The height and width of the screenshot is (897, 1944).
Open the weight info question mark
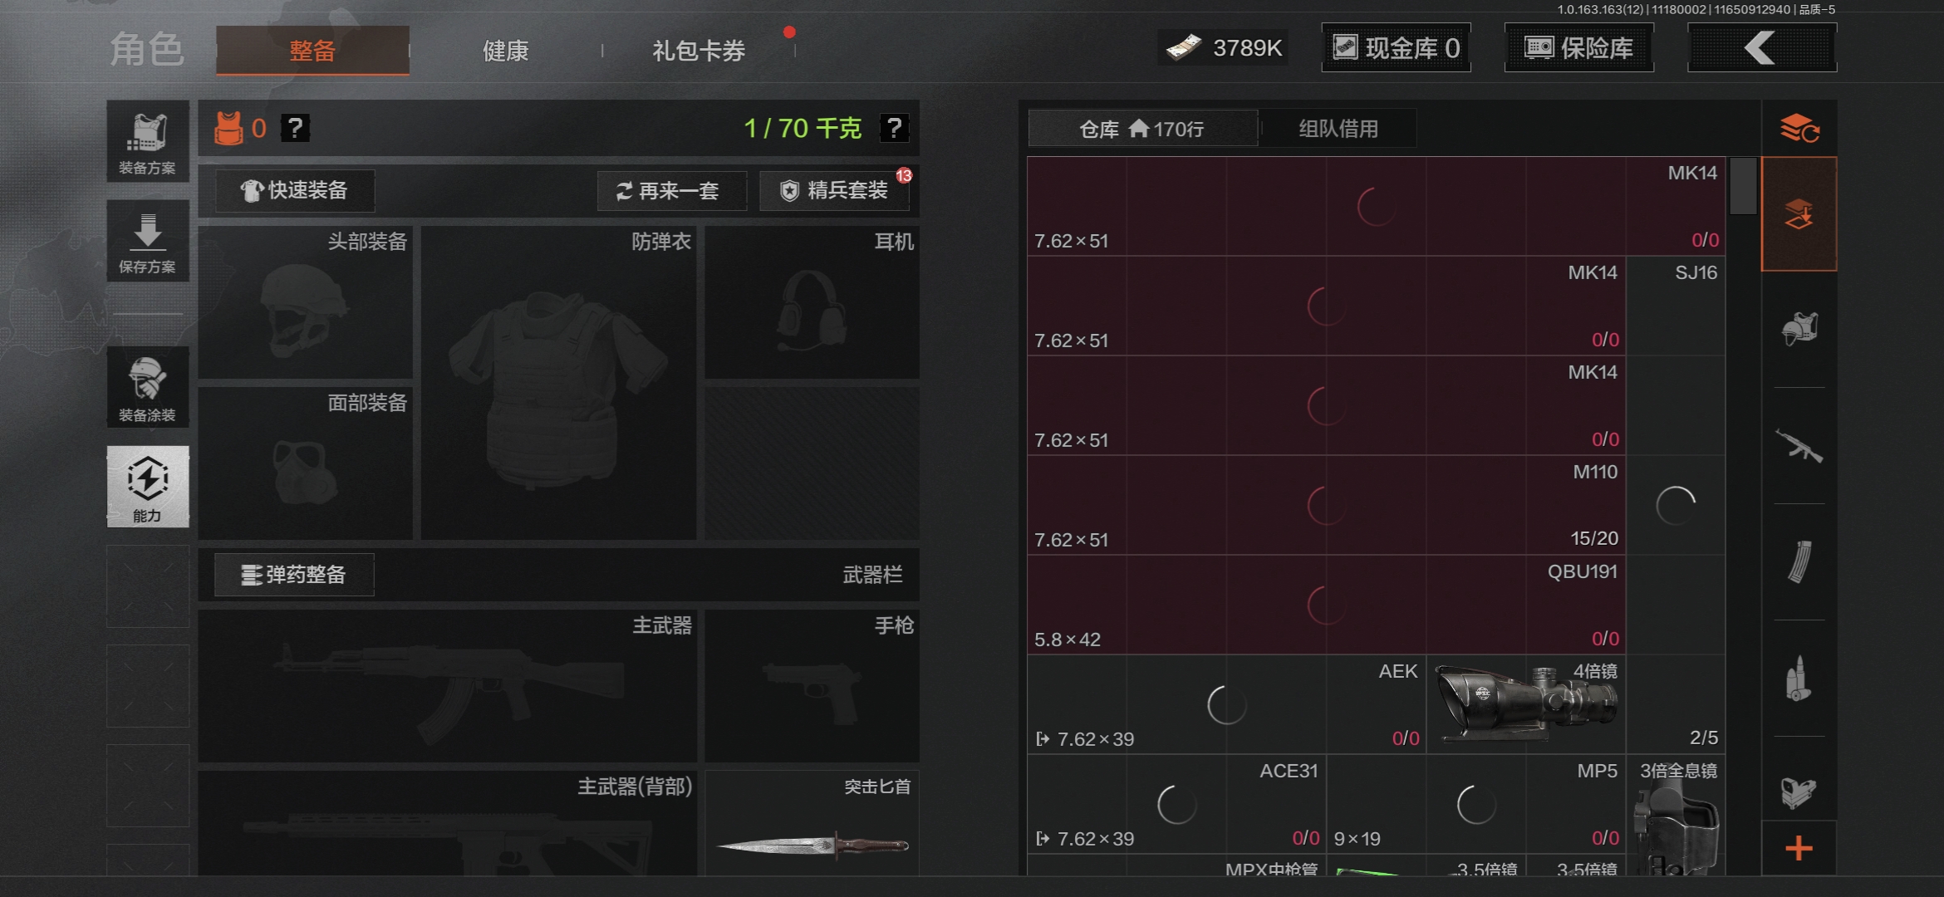(x=896, y=129)
